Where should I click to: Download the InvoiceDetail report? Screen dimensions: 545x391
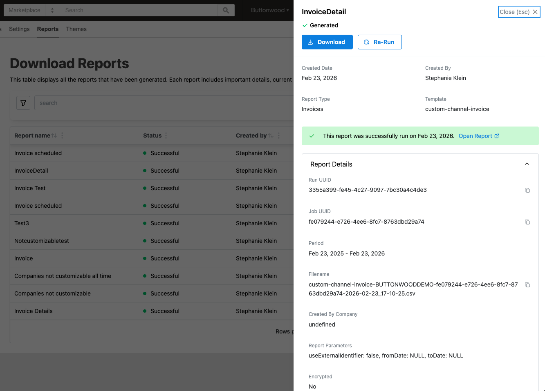tap(327, 42)
